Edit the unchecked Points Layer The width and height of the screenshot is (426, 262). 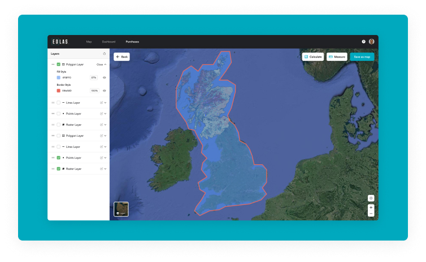tap(101, 113)
